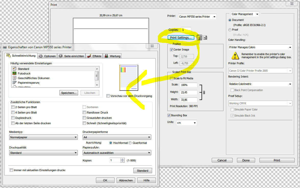Open the Medientyp dropdown Normalpapier

(x=43, y=137)
